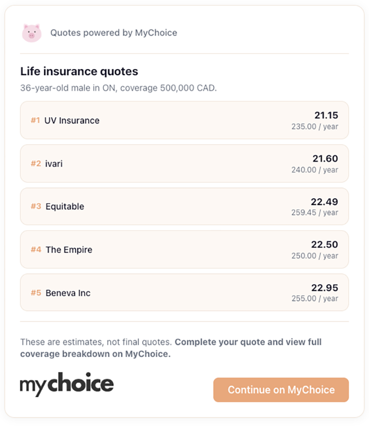Screen dimensions: 369x426
Task: Click the 21.15 monthly price
Action: (326, 116)
